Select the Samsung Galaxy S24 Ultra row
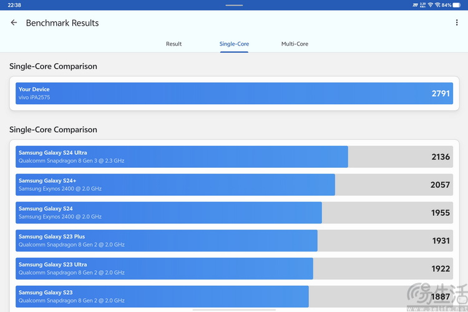 pyautogui.click(x=234, y=157)
